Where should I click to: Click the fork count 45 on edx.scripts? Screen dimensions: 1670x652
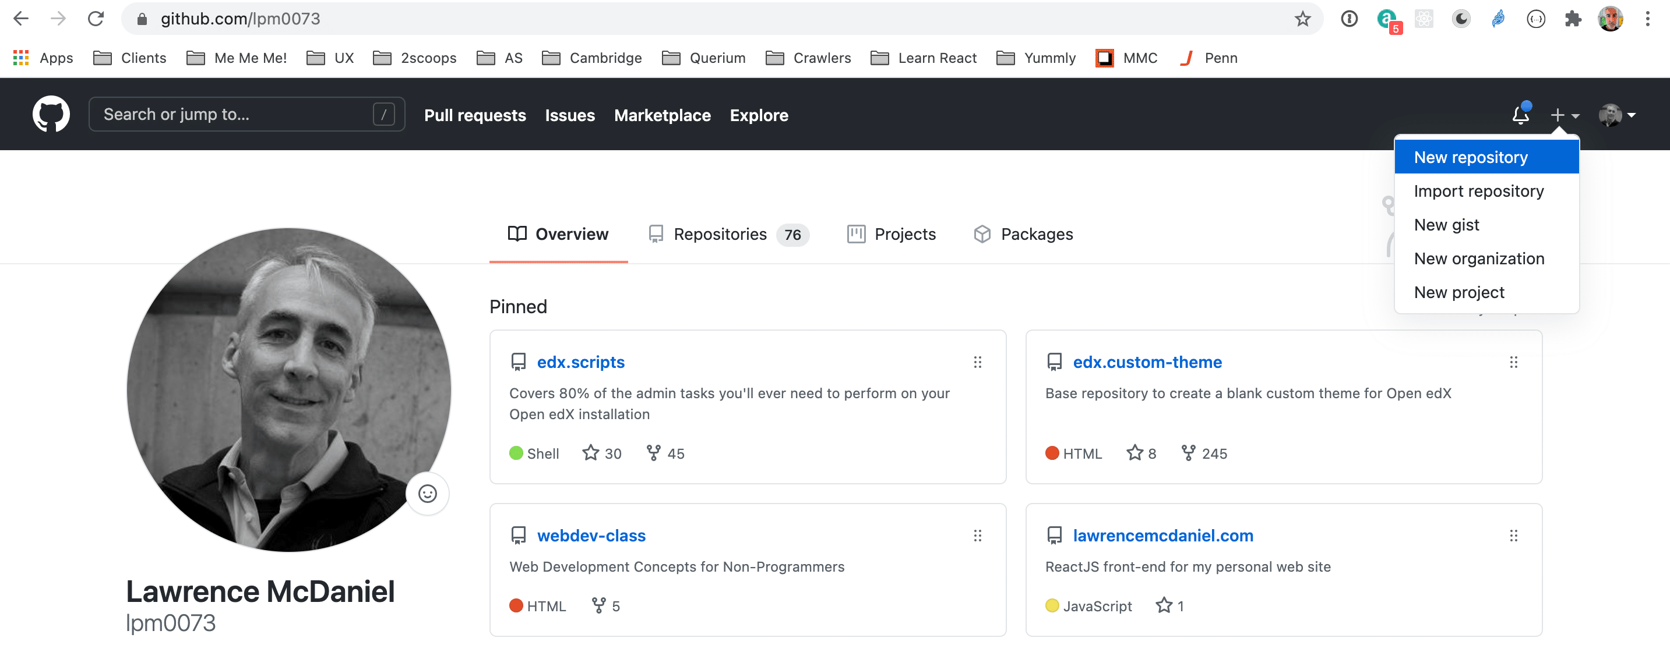[665, 453]
